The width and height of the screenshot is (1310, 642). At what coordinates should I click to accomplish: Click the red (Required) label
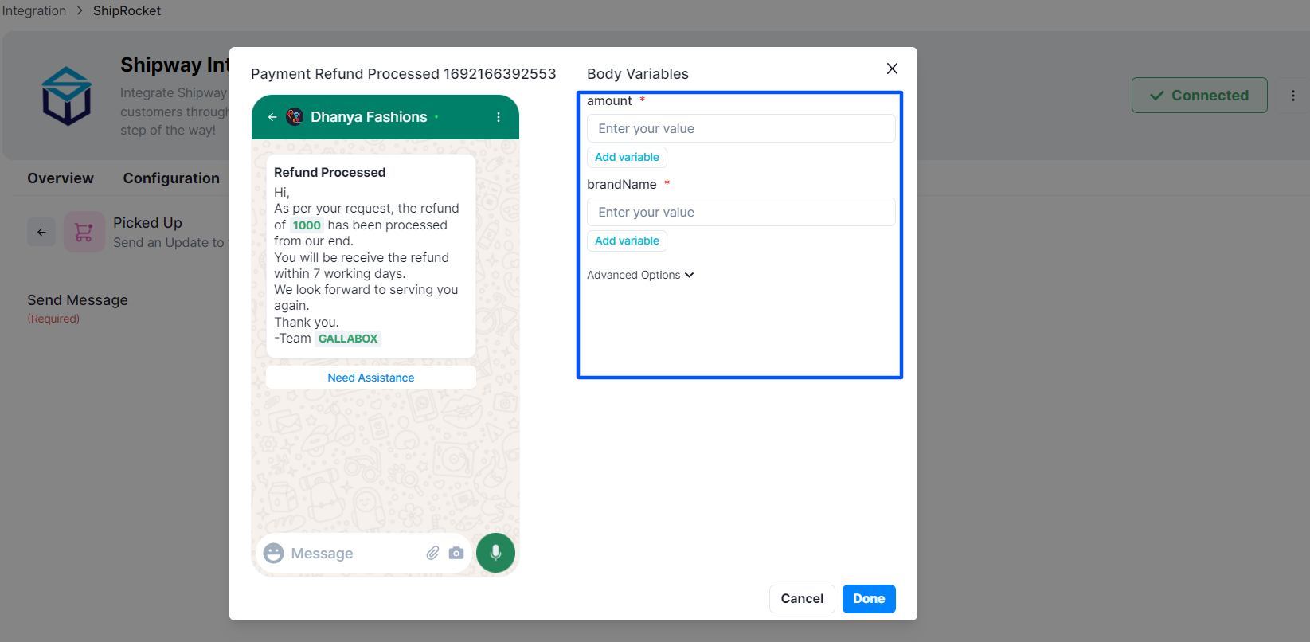(x=53, y=319)
